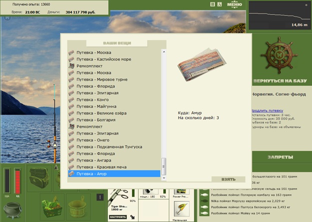Click the list scrollbar up arrow
Screen dimensions: 312x222
point(164,51)
